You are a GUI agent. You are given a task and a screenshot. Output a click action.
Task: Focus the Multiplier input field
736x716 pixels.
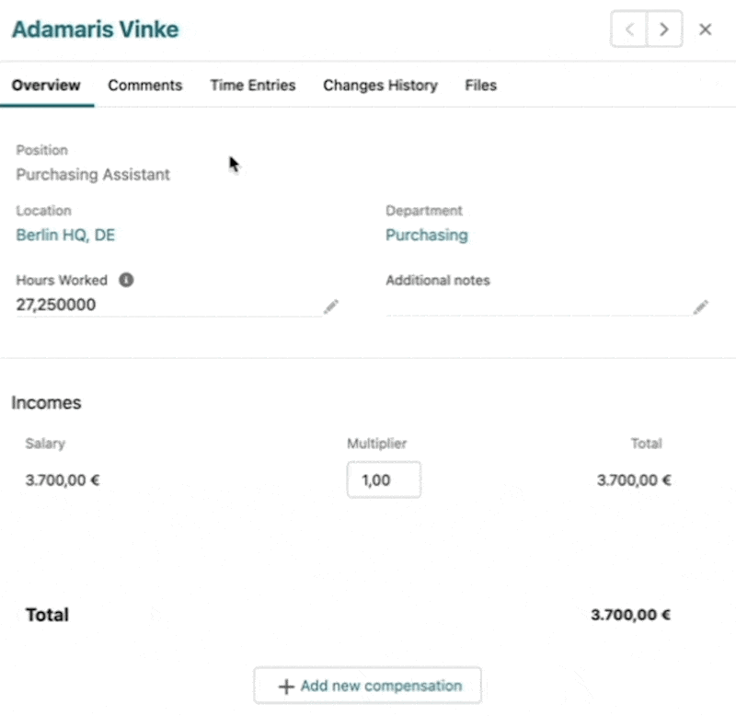[x=384, y=479]
